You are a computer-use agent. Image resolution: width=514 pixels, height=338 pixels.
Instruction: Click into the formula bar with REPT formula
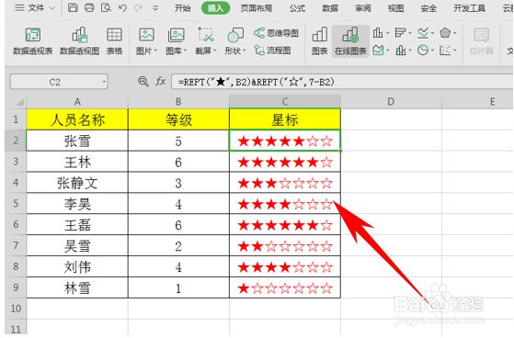(342, 82)
